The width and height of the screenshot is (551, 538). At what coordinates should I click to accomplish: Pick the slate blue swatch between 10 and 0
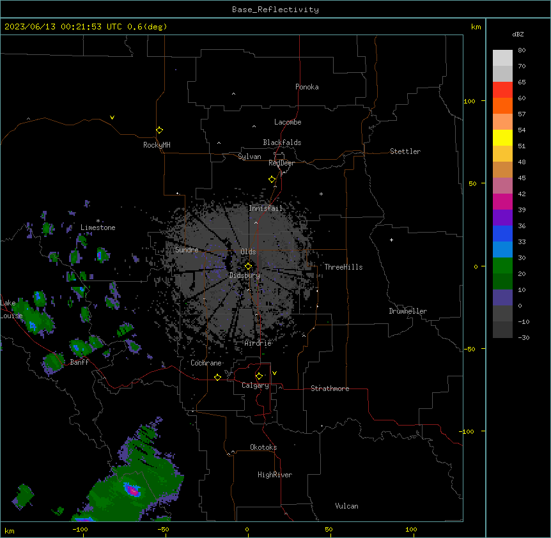[502, 298]
